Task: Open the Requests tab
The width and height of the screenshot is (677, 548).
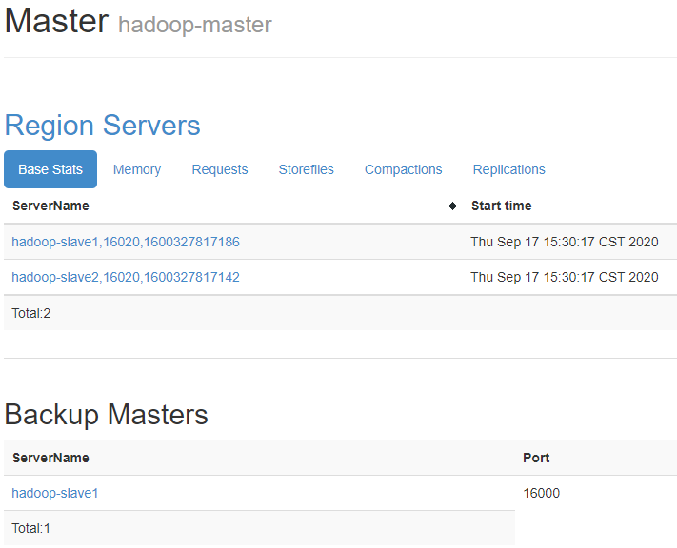Action: tap(220, 169)
